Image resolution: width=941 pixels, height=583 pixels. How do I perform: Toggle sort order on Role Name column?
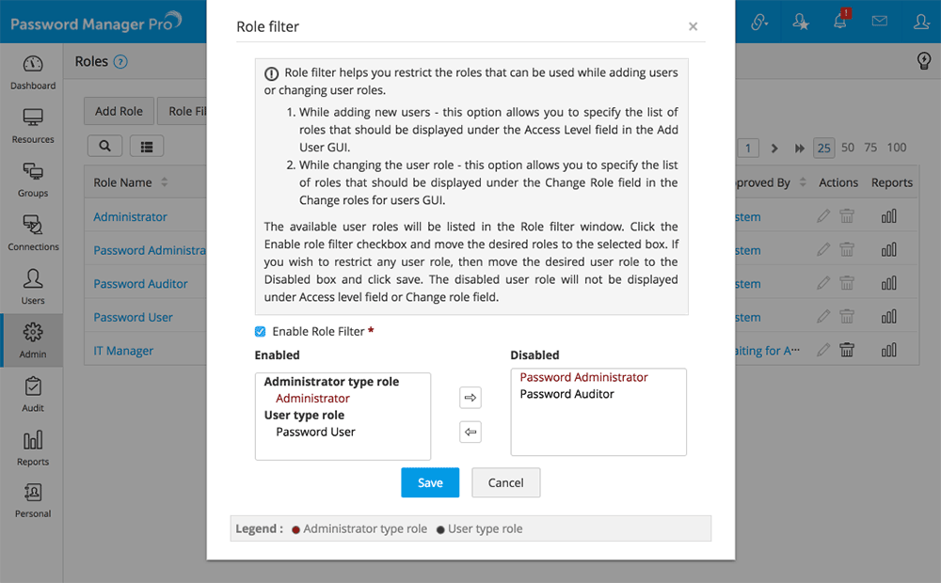coord(166,181)
